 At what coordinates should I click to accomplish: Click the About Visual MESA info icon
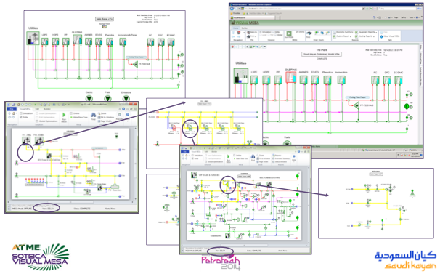[x=382, y=36]
